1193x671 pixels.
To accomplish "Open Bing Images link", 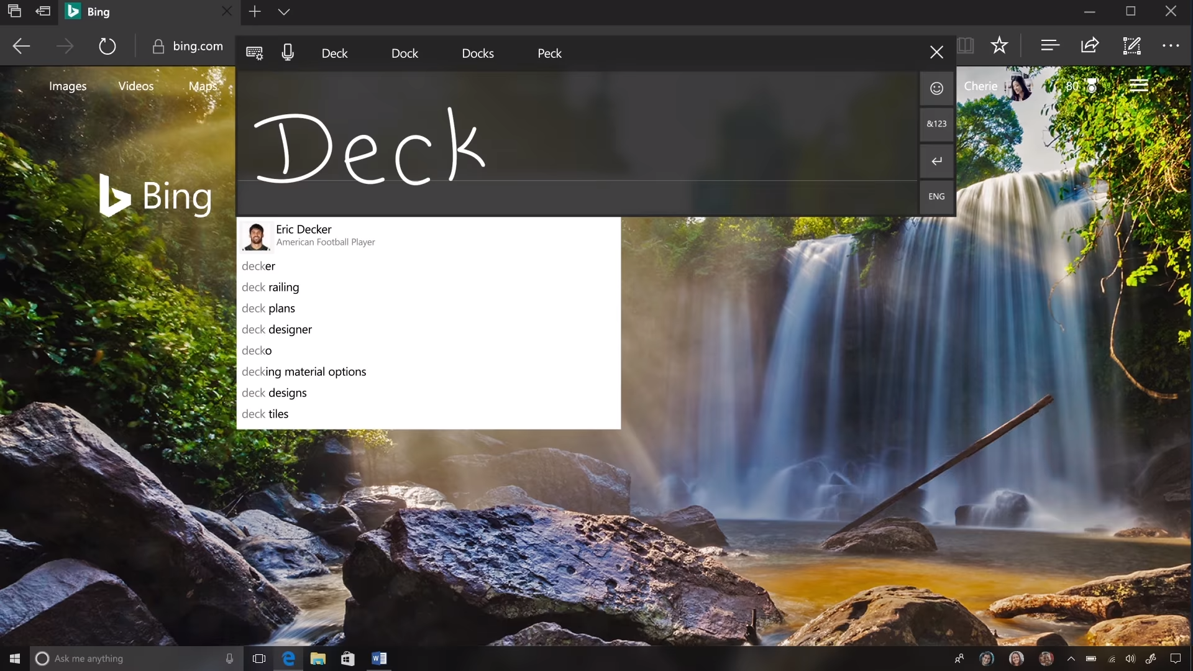I will coord(68,86).
